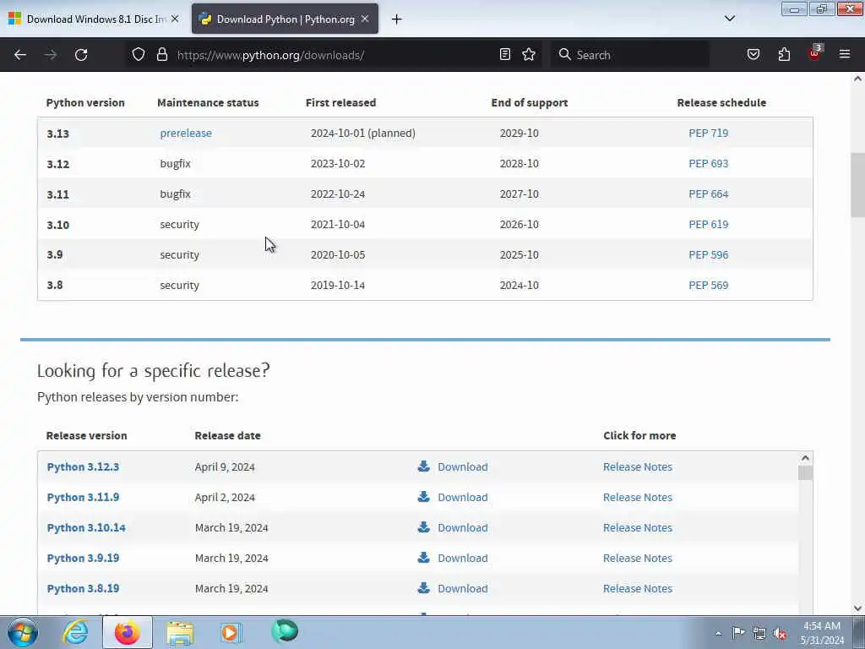Close the Download Python tab
Screen dimensions: 865x649
tap(365, 19)
